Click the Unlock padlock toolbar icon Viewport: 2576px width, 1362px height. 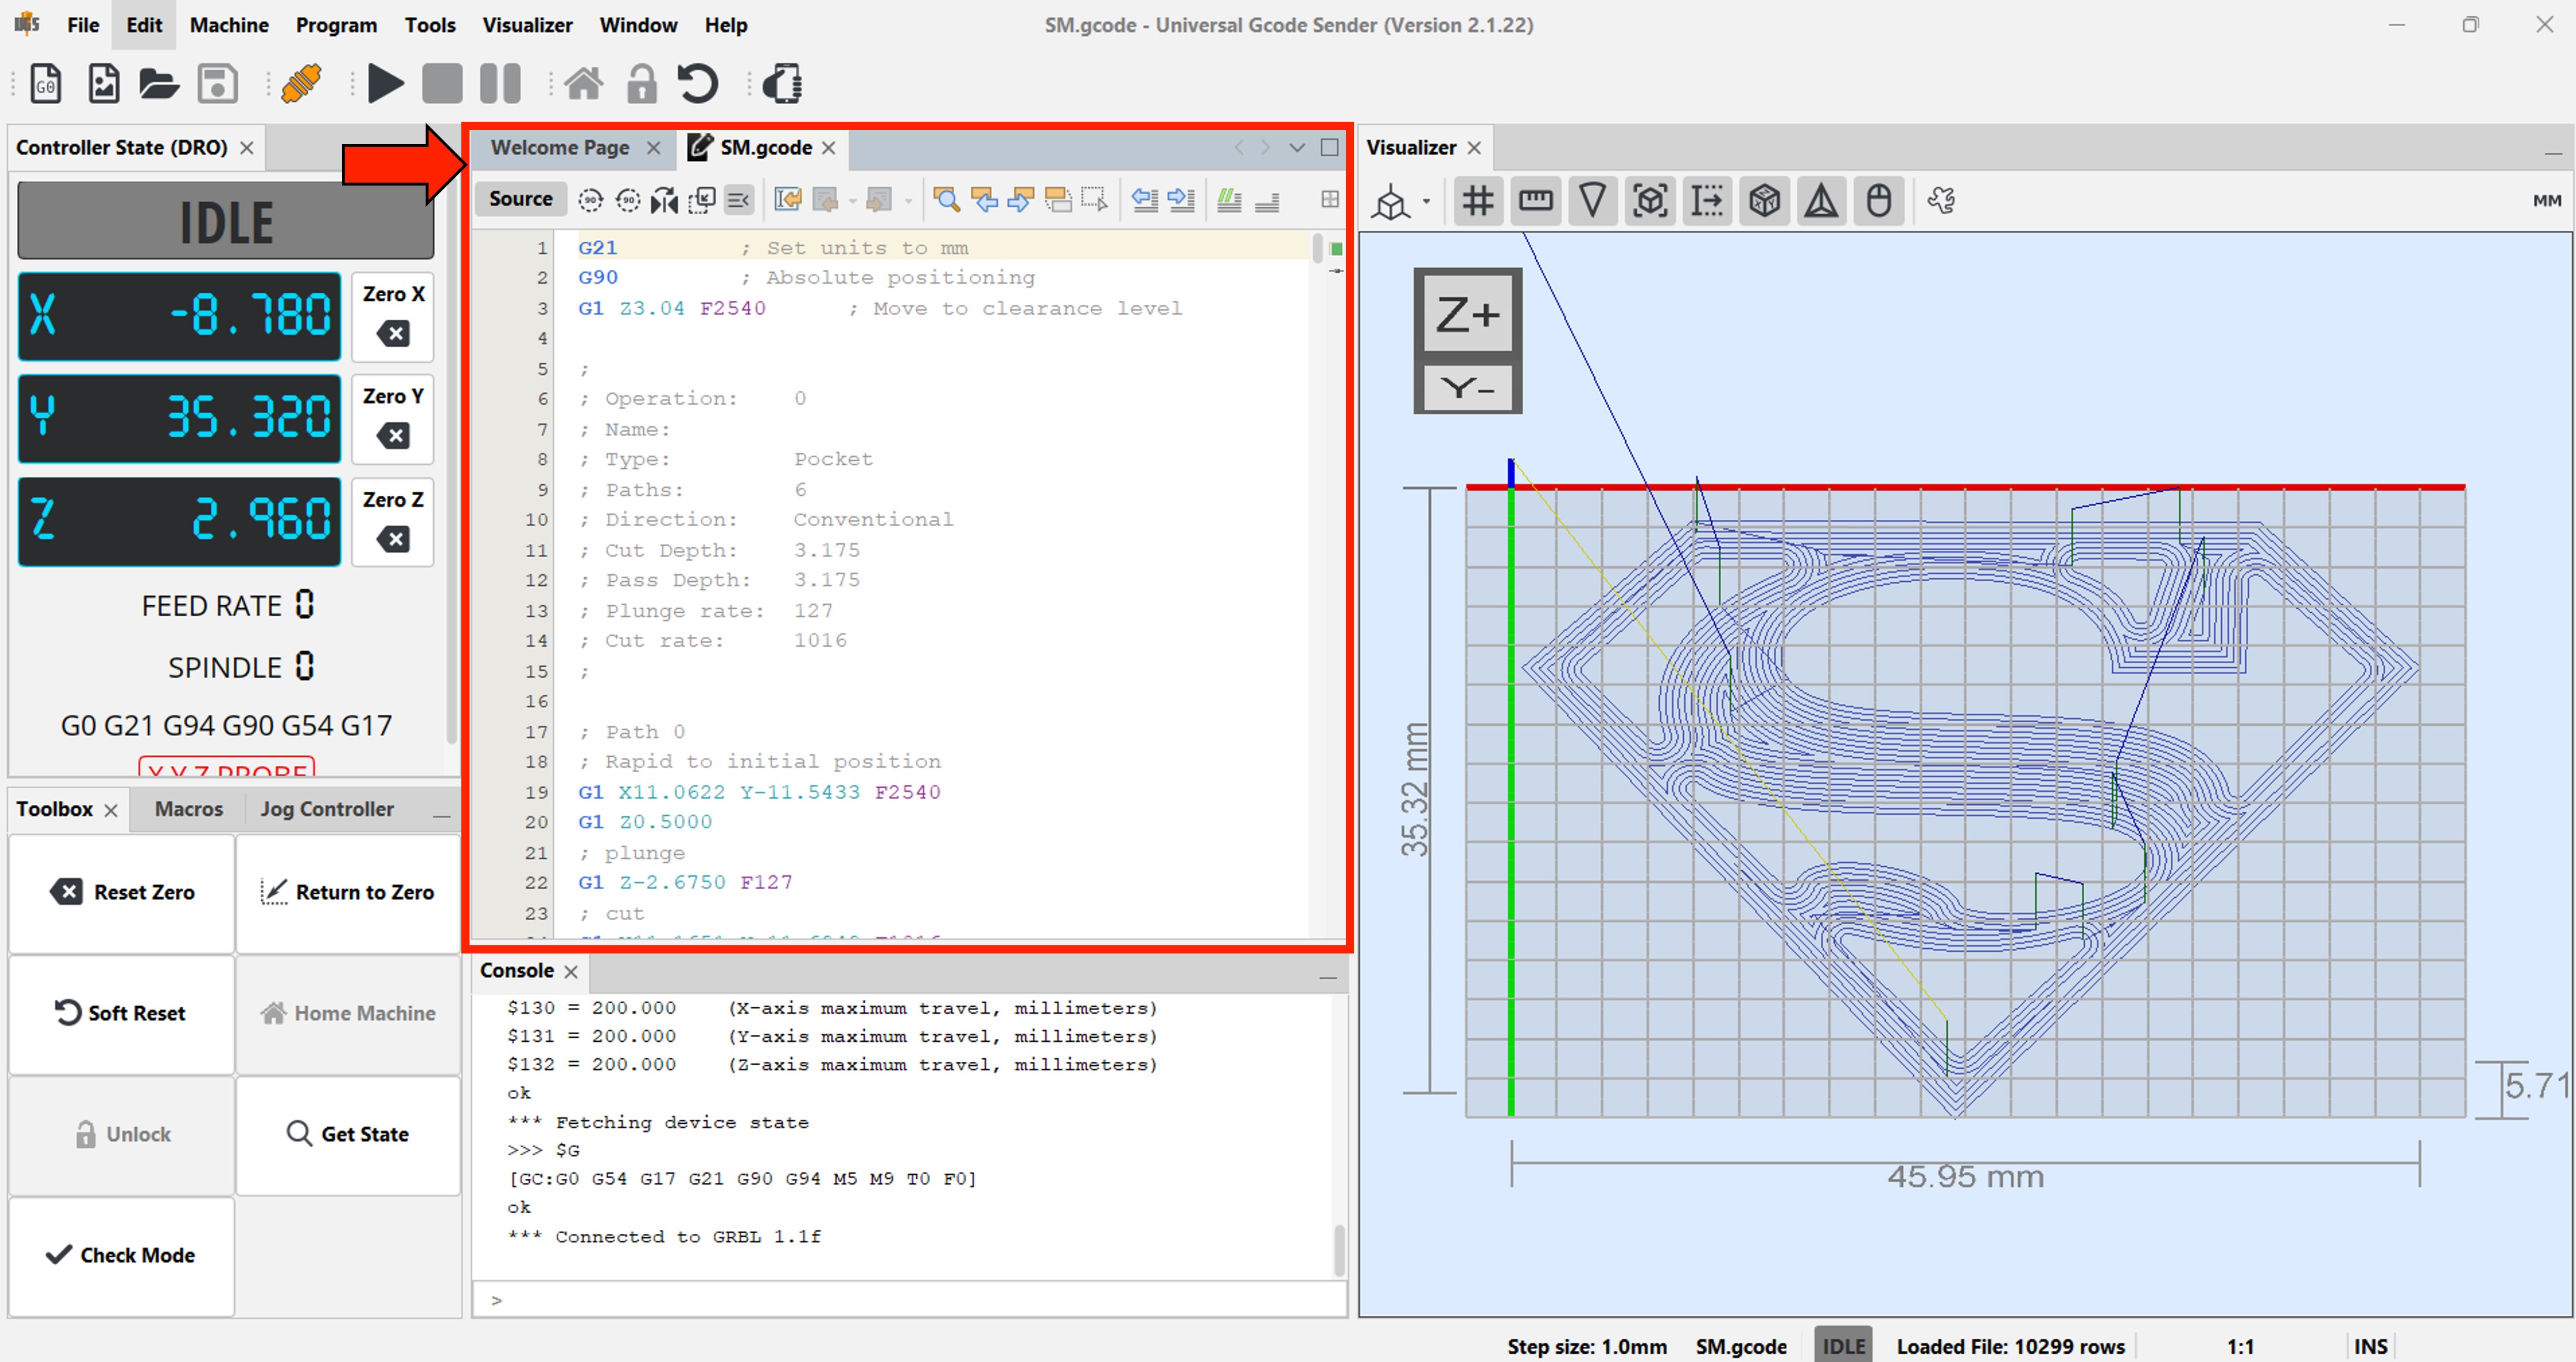point(641,83)
